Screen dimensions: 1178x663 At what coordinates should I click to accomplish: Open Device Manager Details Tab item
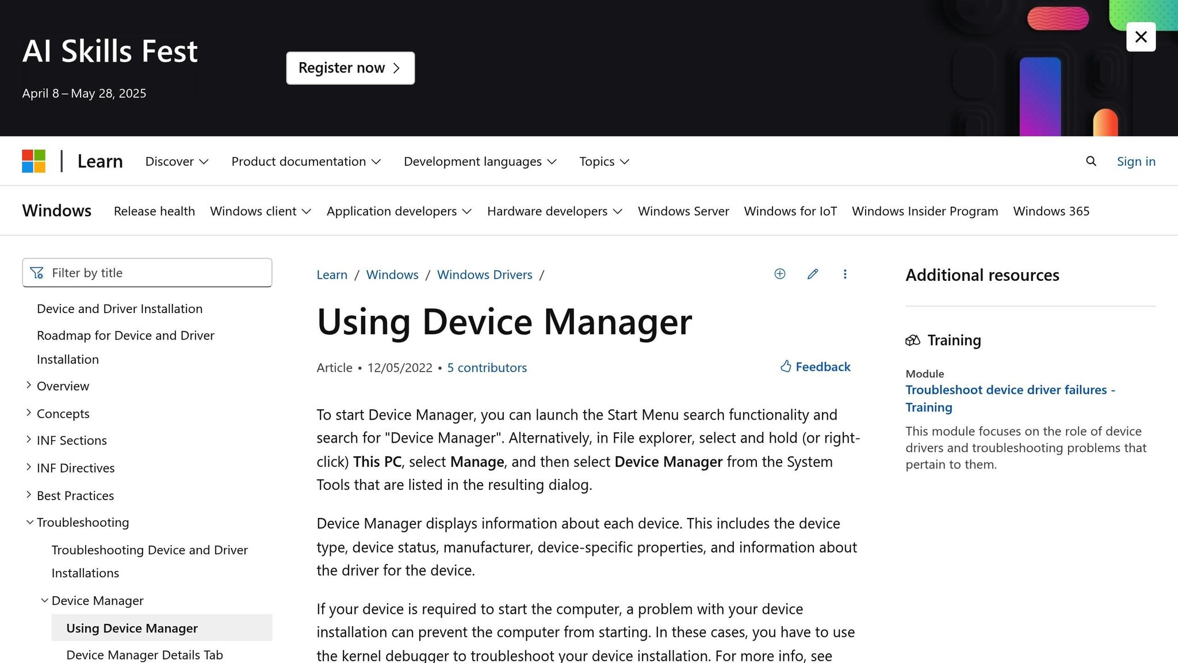coord(144,655)
